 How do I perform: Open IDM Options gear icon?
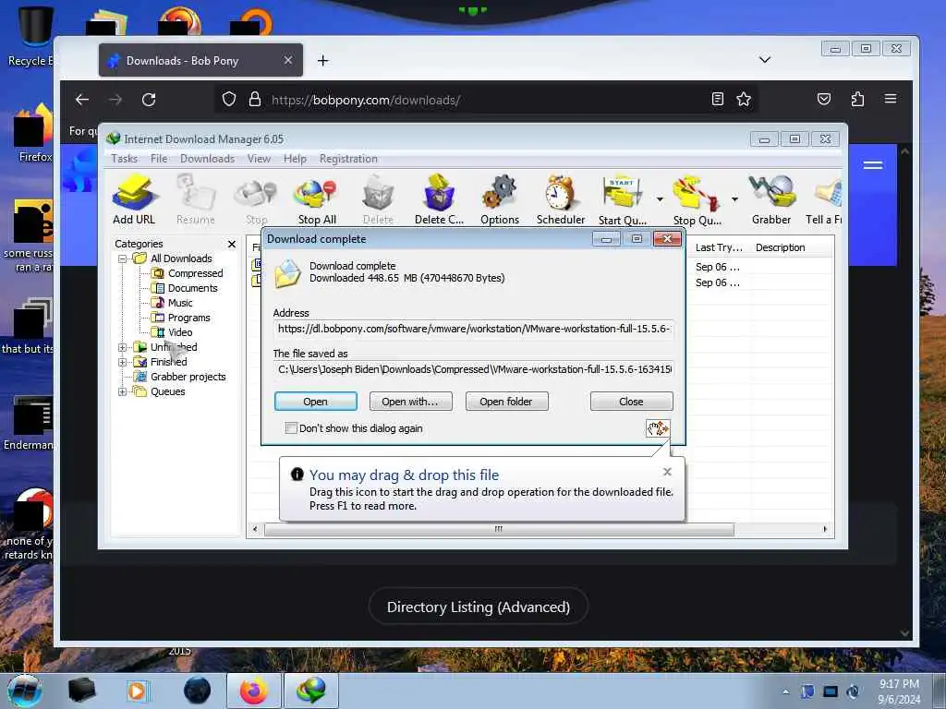pyautogui.click(x=500, y=199)
